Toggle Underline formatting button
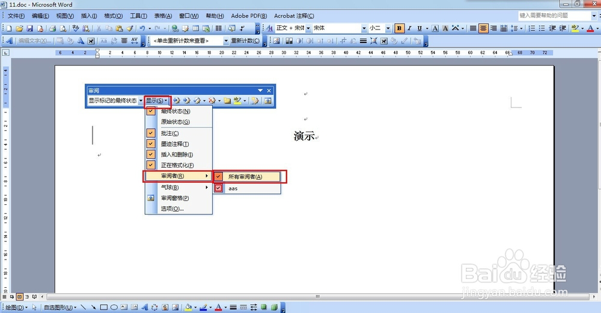The image size is (601, 313). (419, 28)
